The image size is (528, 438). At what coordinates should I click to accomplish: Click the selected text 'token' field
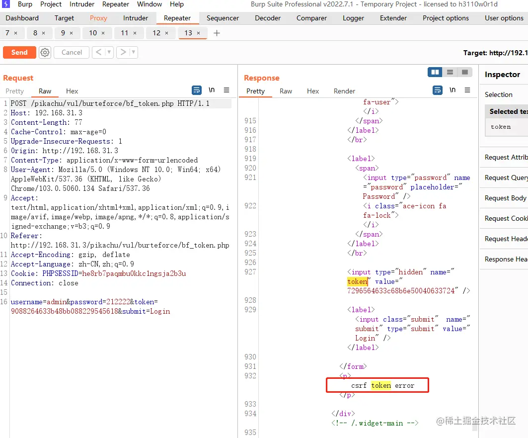pos(507,127)
